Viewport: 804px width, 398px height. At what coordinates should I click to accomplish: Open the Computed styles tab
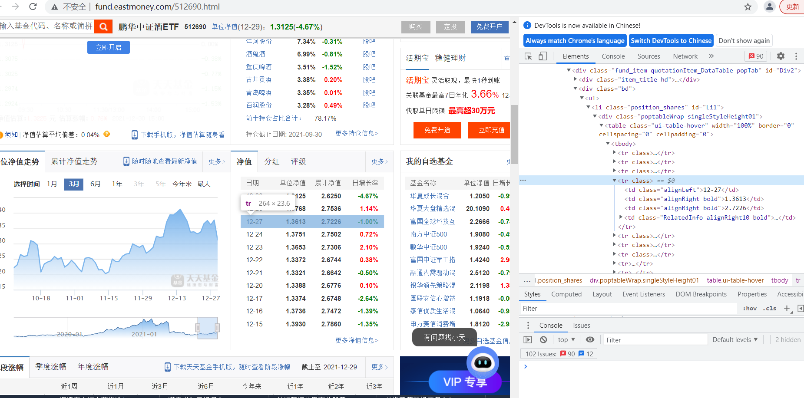tap(566, 294)
